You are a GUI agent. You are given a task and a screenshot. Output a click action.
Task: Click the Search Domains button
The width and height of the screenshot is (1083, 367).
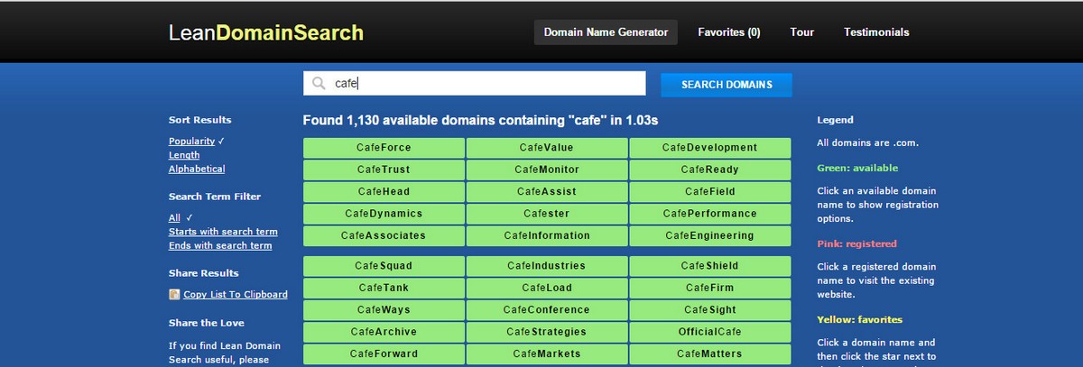[x=727, y=85]
